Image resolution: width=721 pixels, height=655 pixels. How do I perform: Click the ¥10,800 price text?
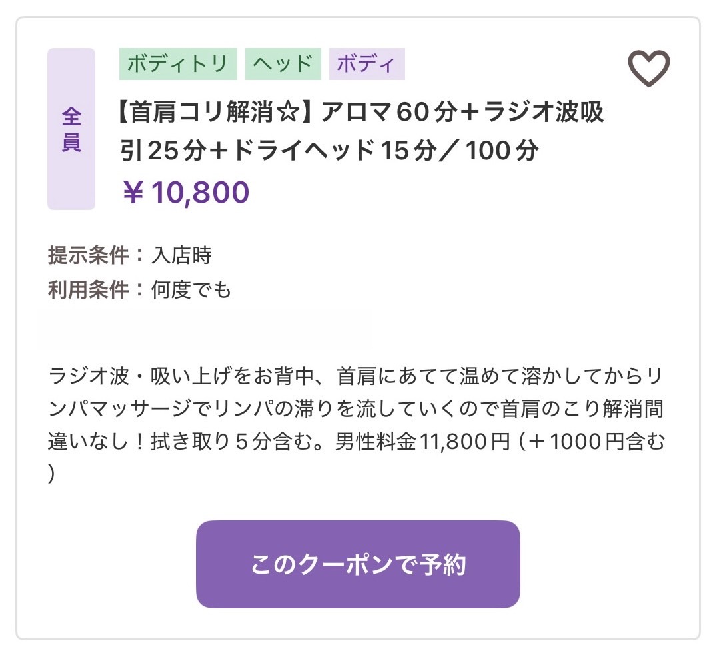[x=186, y=192]
